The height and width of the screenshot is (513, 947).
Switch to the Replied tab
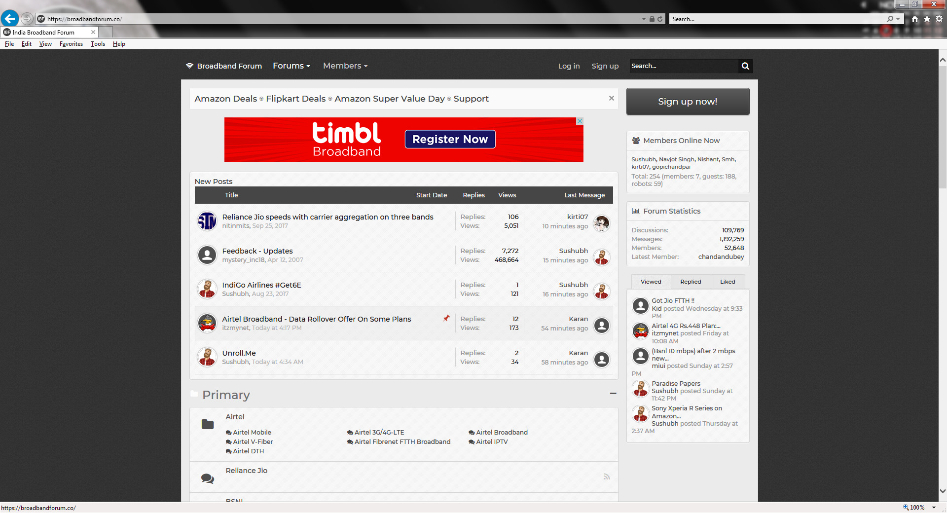(691, 282)
